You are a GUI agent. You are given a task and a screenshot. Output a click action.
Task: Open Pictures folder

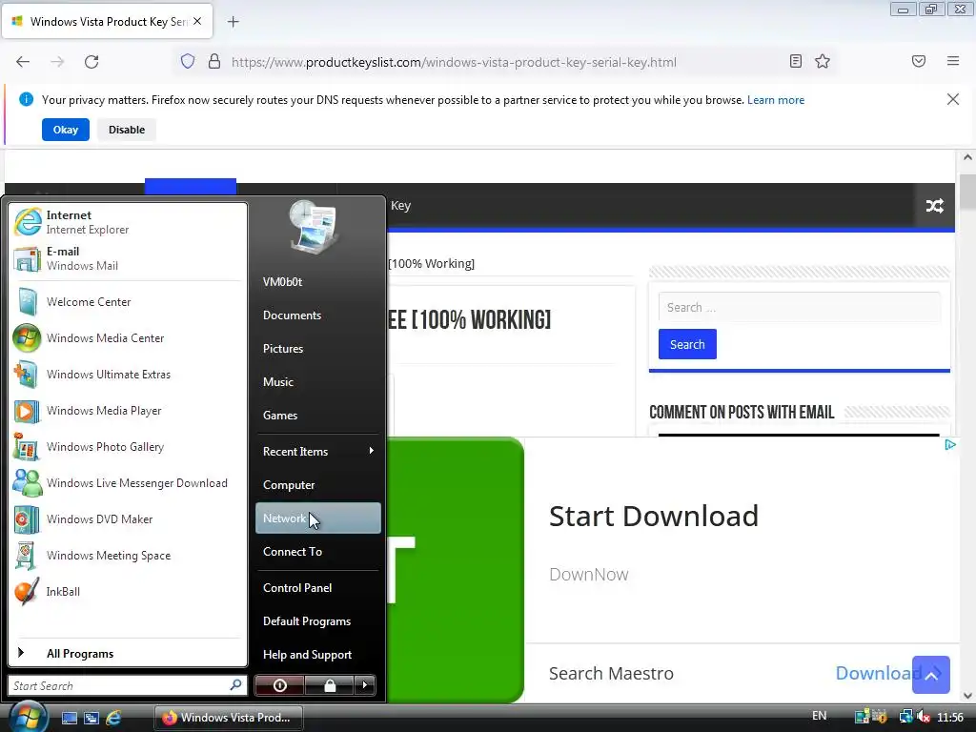(x=317, y=349)
